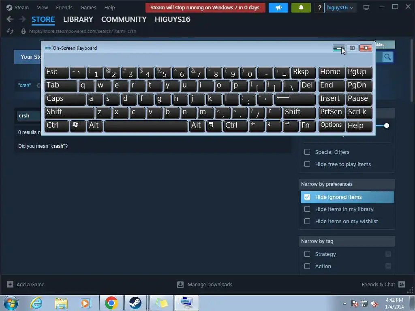The image size is (415, 311).
Task: Click the up arrow key on On-Screen Keyboard
Action: pyautogui.click(x=274, y=113)
